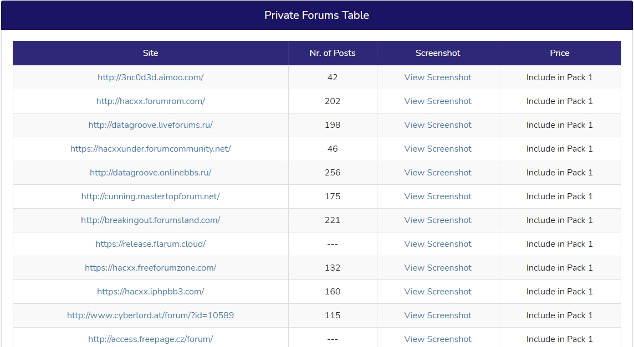Open the hacxx.iphpbb3.com link
634x347 pixels.
click(x=150, y=292)
